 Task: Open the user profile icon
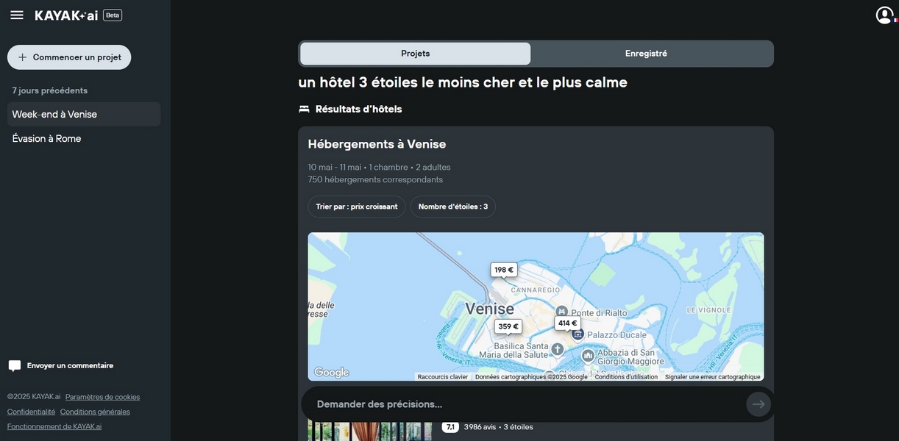tap(884, 15)
